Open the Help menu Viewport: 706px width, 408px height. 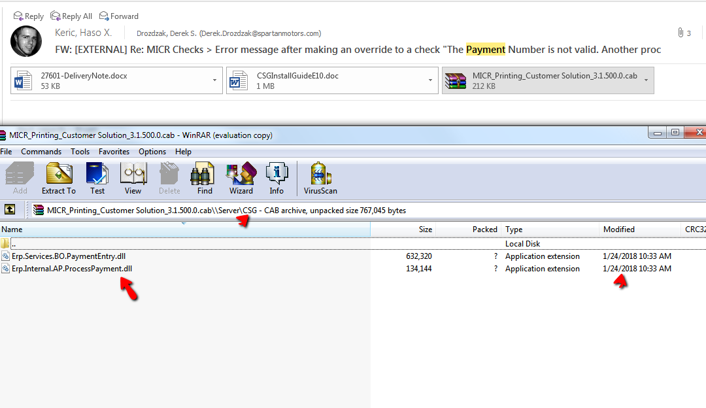click(183, 152)
